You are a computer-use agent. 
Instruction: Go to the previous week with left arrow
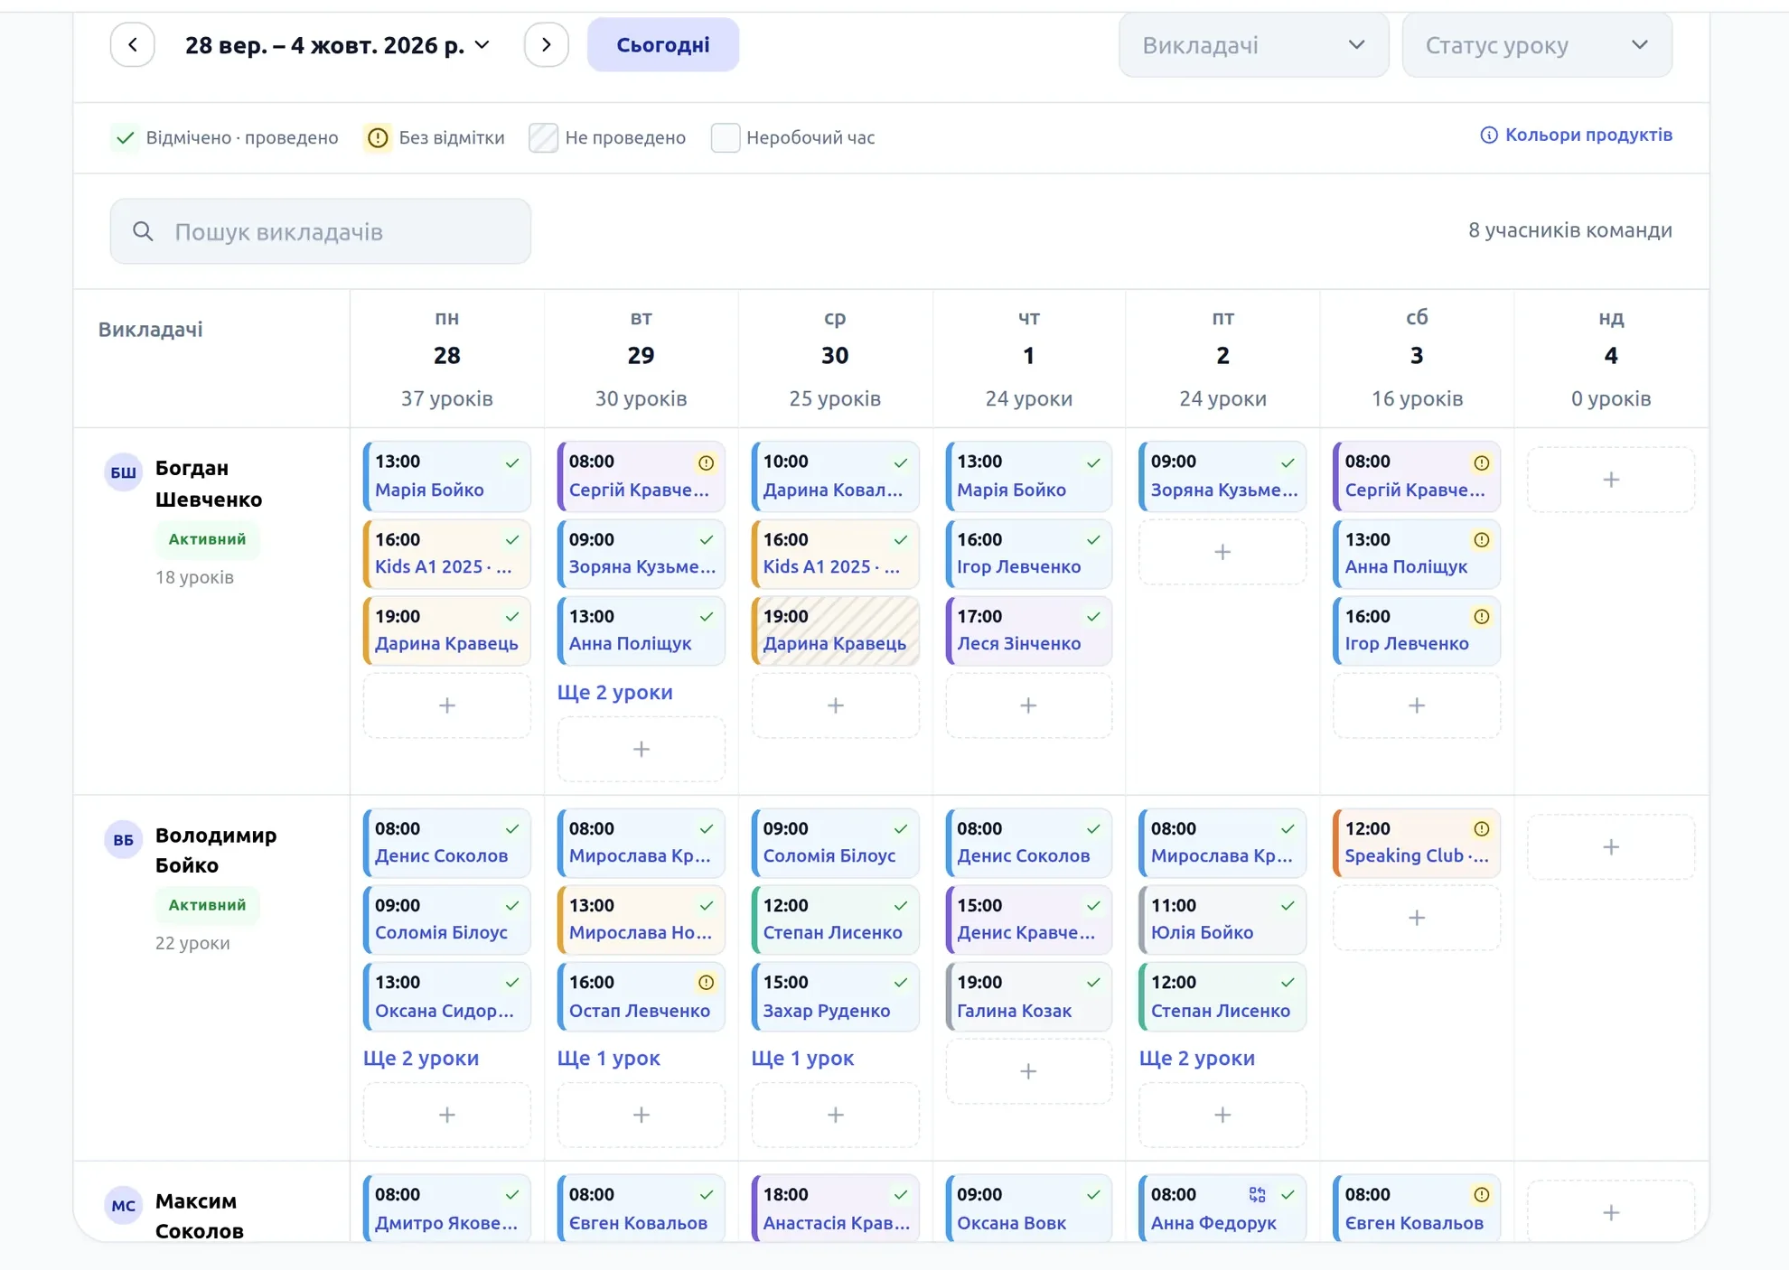pyautogui.click(x=132, y=45)
